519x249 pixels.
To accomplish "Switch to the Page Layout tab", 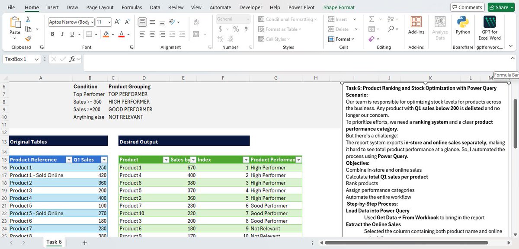I will [x=100, y=7].
